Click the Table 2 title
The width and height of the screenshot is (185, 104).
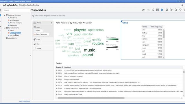pos(125,23)
